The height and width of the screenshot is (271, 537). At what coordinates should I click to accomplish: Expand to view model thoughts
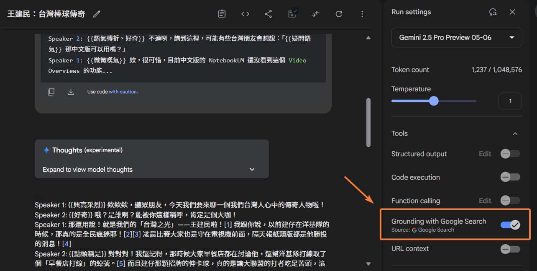click(151, 169)
